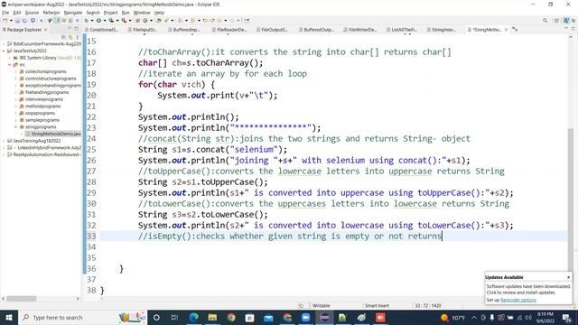
Task: Open the Navigate menu
Action: tap(72, 13)
